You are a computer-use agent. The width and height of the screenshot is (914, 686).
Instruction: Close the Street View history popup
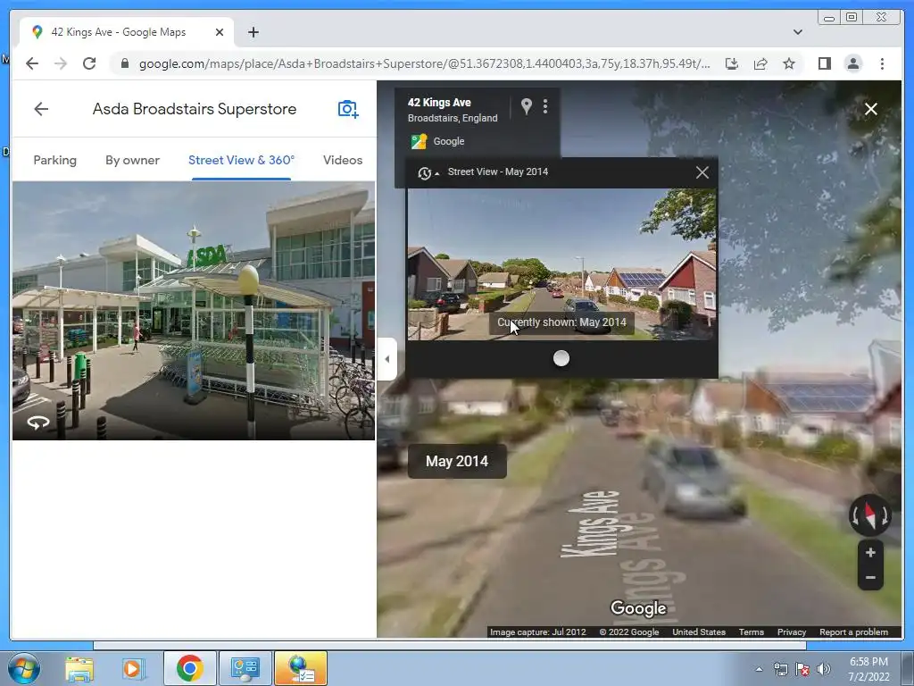702,172
